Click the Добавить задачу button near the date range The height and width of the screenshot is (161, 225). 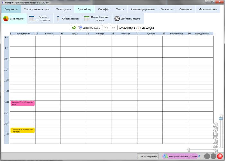[90, 28]
